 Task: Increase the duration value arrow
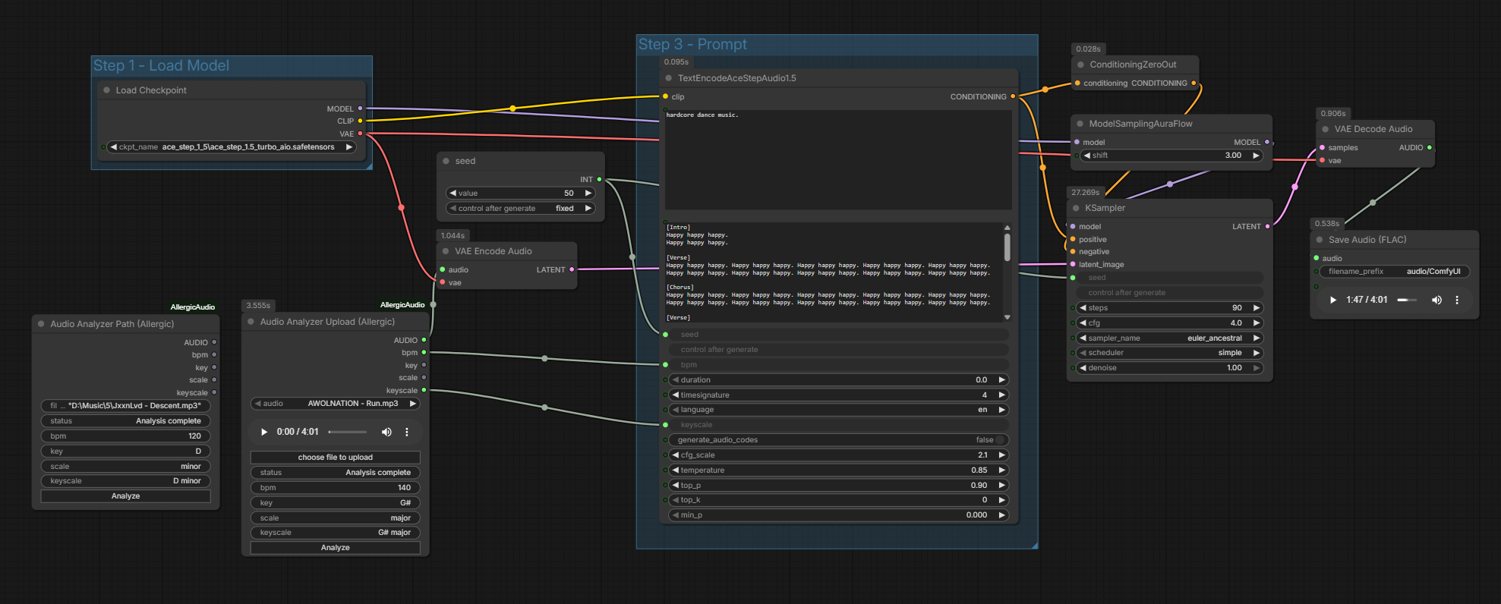(1001, 380)
